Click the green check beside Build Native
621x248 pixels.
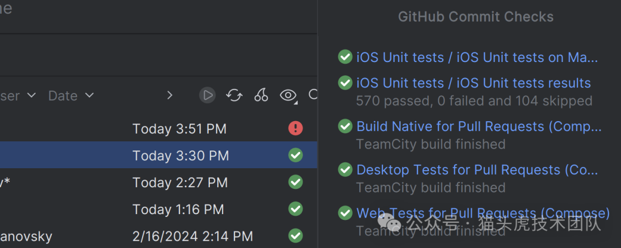[x=345, y=126]
